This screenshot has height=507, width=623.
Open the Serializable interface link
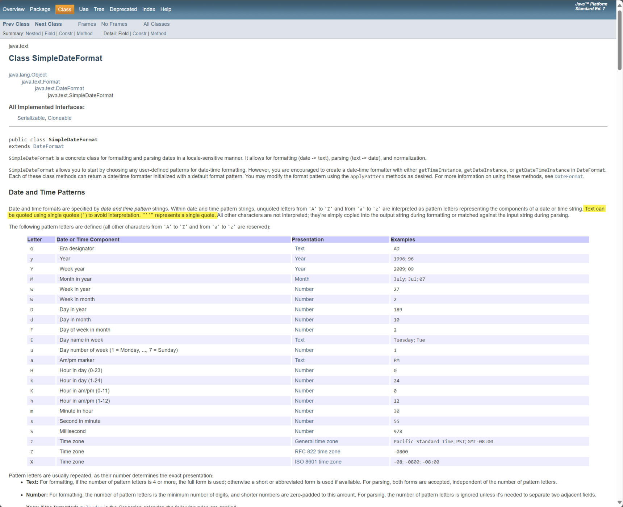(x=31, y=118)
